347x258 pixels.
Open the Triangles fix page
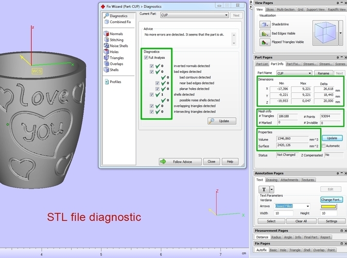[x=114, y=58]
